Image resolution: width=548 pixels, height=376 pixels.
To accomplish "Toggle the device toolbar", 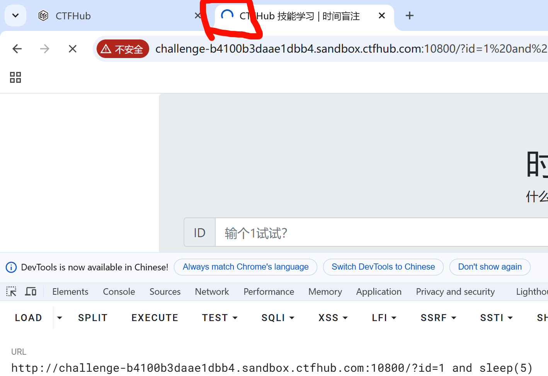I will 31,292.
